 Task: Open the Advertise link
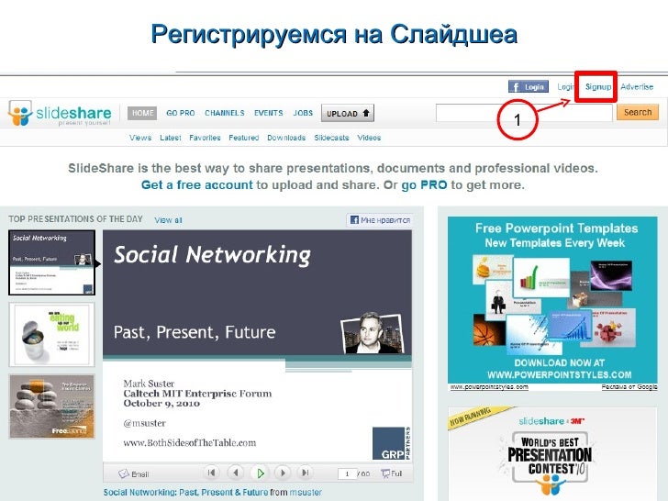(x=637, y=87)
